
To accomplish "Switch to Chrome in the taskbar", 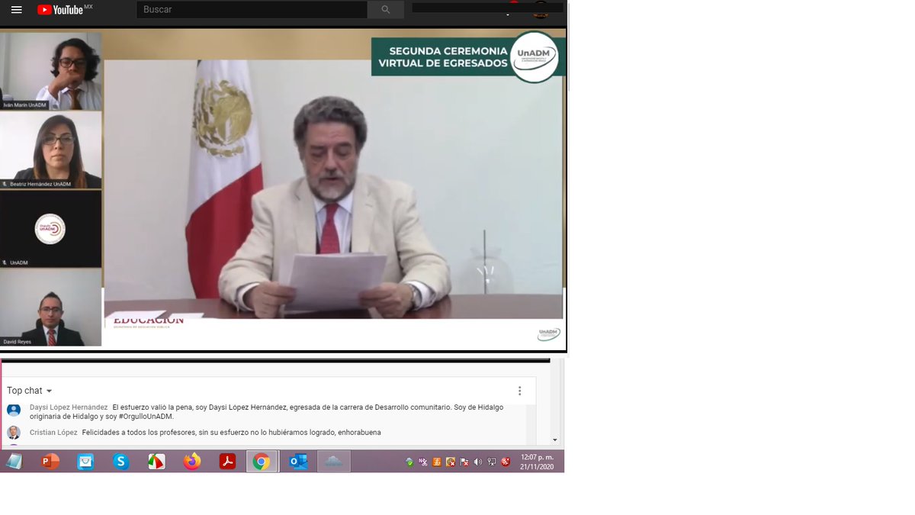I will coord(262,462).
